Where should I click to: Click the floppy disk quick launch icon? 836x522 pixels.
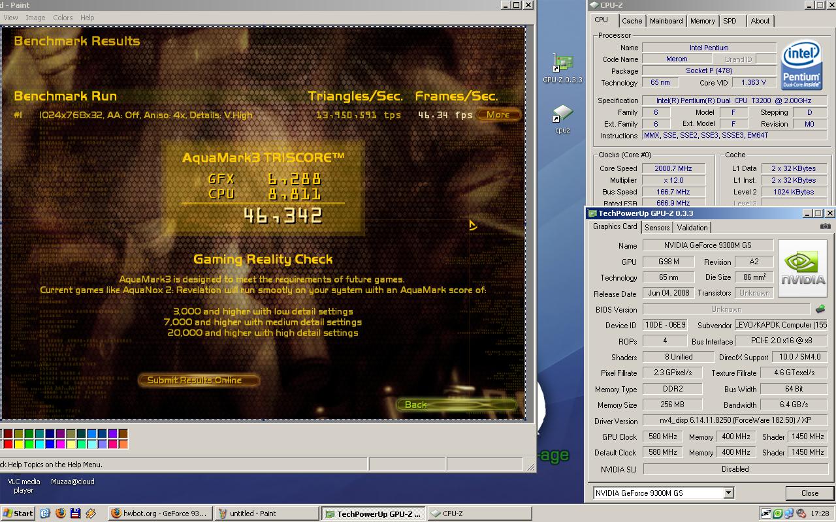(x=76, y=514)
